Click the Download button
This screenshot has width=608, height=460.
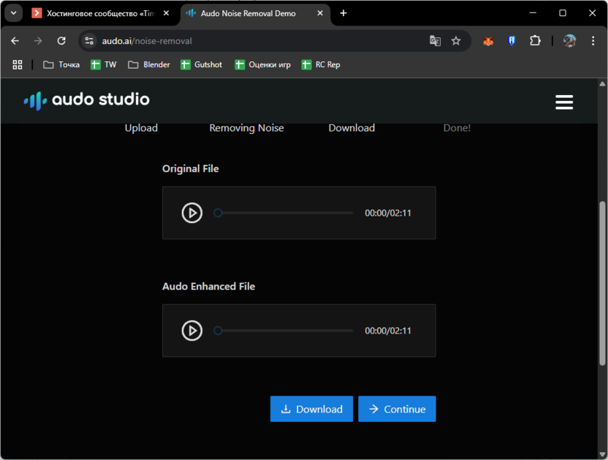point(311,410)
